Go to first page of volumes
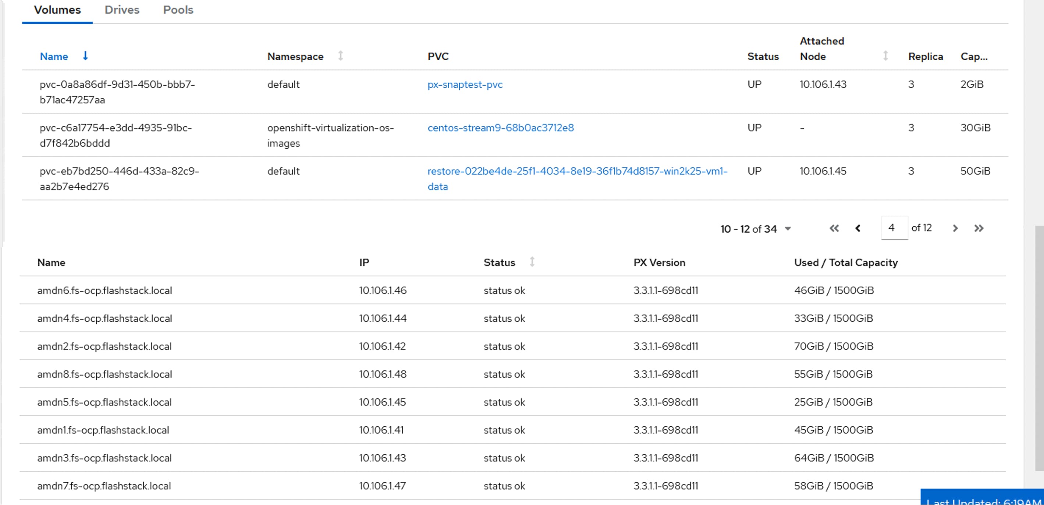 coord(834,228)
